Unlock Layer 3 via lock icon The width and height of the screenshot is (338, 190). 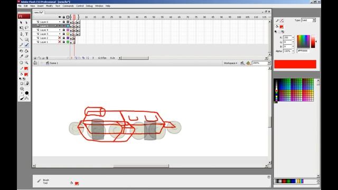coord(64,34)
